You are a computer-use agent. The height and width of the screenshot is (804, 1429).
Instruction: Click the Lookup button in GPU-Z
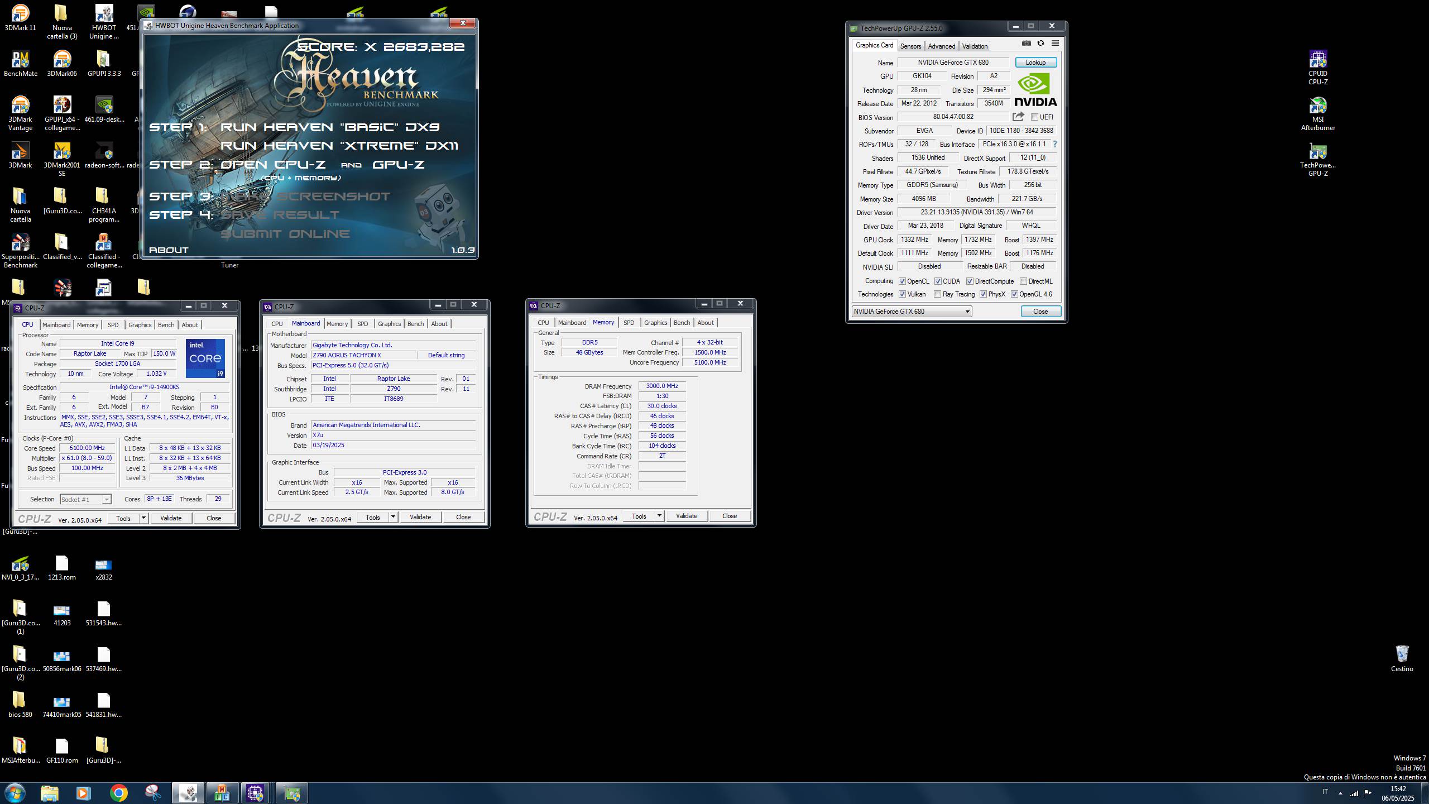coord(1035,63)
